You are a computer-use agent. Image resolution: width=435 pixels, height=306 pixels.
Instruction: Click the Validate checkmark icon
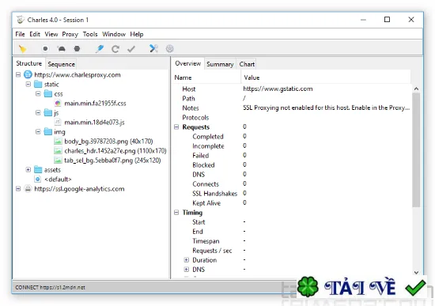(x=131, y=49)
